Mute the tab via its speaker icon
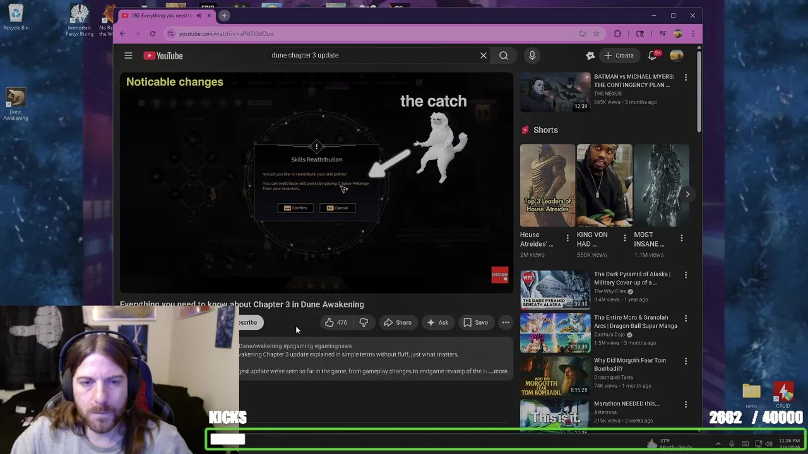 [x=199, y=15]
